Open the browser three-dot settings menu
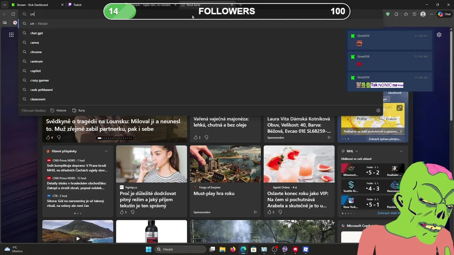The height and width of the screenshot is (255, 454). point(432,14)
